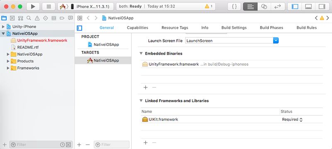332x149 pixels.
Task: Open the symbol navigator
Action: point(20,18)
